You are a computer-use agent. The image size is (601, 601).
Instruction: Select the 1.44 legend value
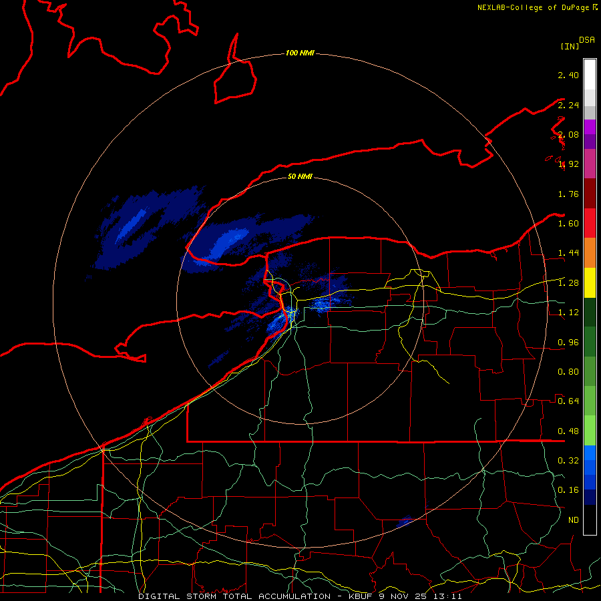(568, 253)
